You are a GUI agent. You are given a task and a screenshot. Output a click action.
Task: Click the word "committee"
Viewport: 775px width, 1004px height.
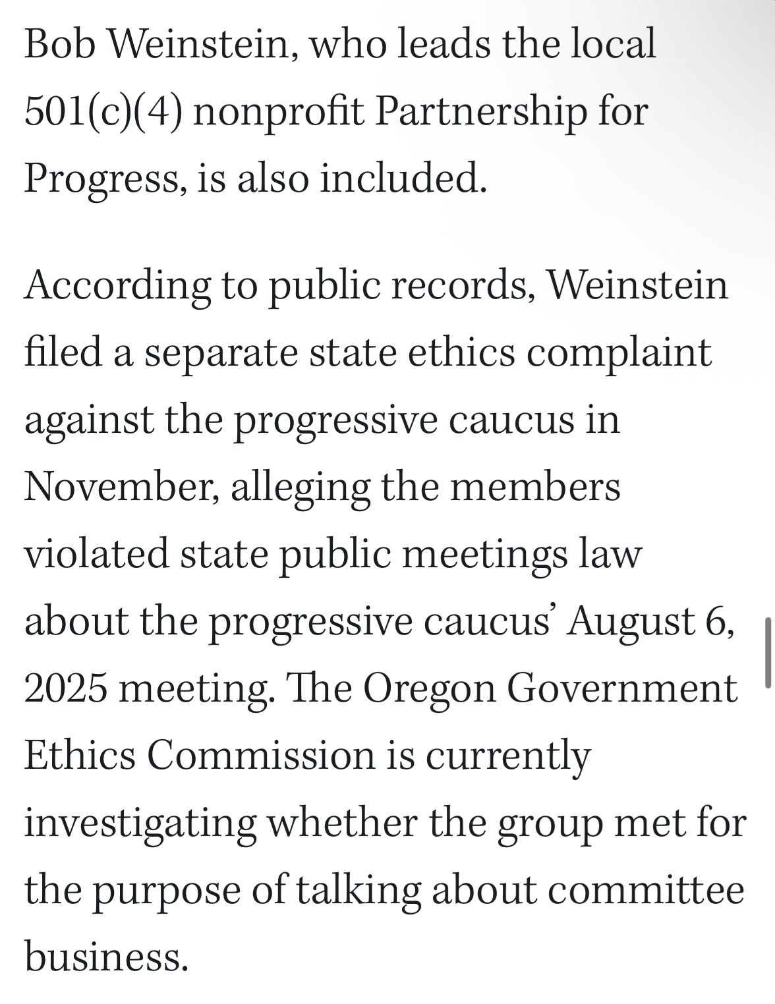click(x=646, y=891)
